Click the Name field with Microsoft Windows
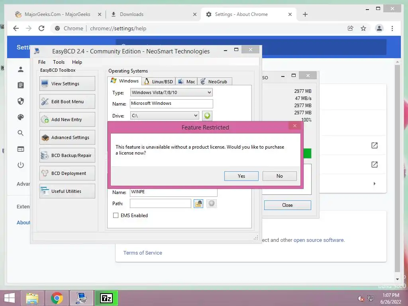 tap(171, 104)
